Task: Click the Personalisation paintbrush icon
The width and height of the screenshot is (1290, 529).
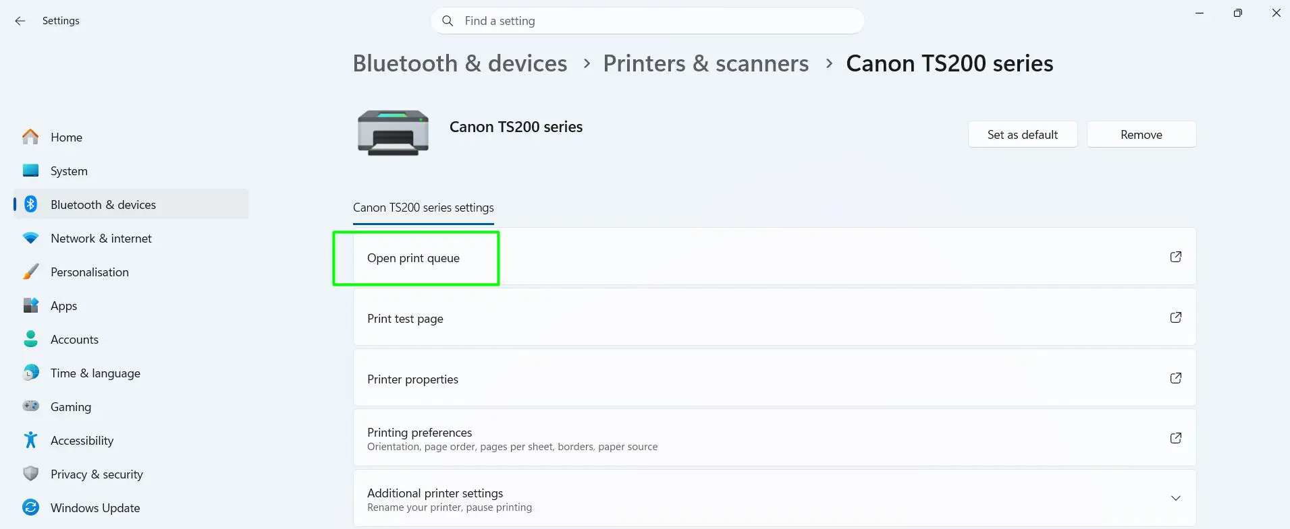Action: (30, 272)
